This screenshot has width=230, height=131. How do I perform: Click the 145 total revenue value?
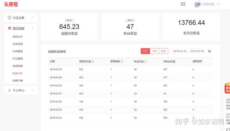81,102
